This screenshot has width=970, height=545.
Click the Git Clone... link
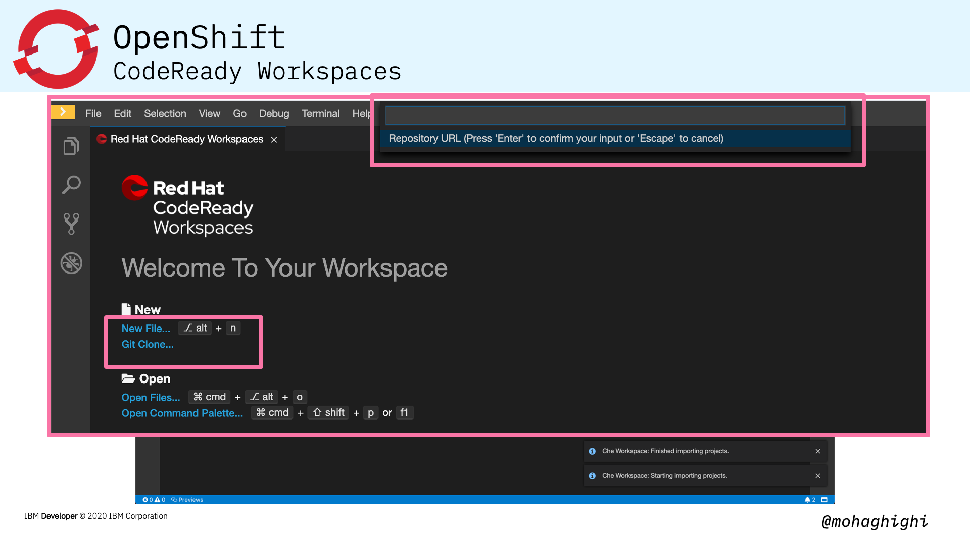148,344
